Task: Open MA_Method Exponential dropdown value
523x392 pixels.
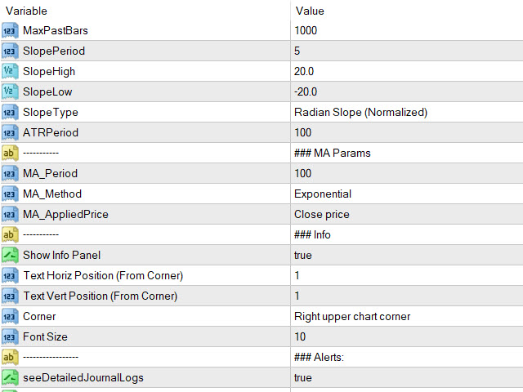Action: [x=323, y=194]
